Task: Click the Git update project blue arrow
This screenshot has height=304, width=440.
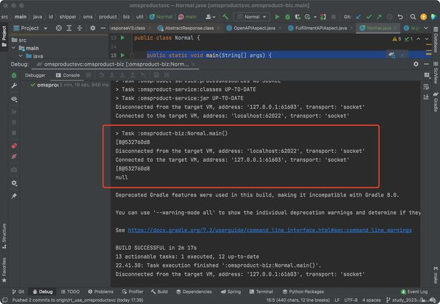Action: click(x=358, y=17)
